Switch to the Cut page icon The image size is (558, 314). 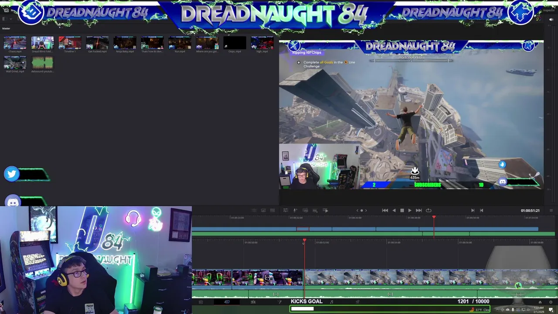[x=227, y=302]
